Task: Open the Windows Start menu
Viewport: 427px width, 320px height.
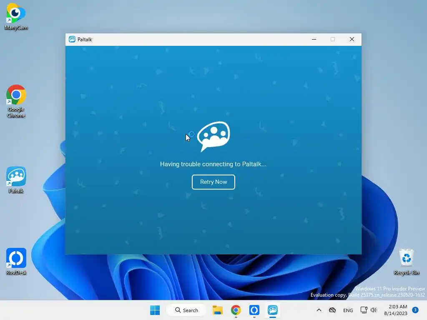Action: [x=155, y=310]
